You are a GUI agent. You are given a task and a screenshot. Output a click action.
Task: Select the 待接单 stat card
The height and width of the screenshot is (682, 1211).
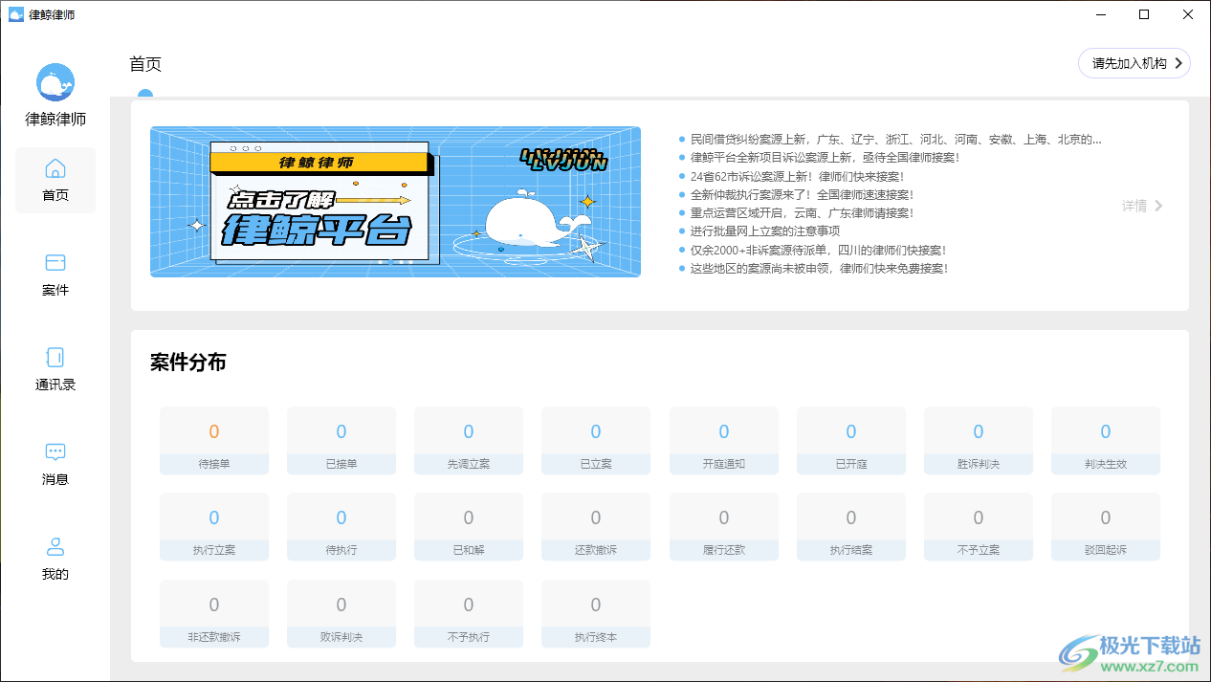pos(213,440)
